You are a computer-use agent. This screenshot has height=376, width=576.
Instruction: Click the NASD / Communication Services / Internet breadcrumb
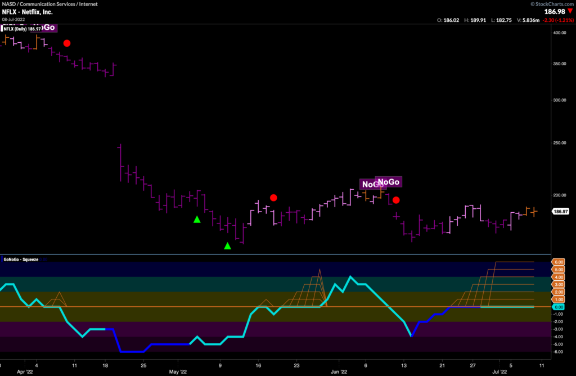tap(50, 4)
